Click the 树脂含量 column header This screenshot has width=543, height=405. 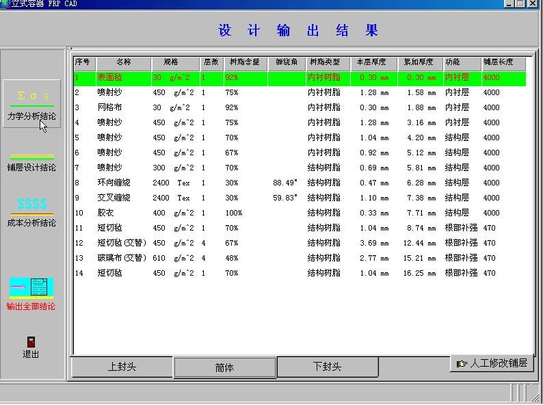coord(245,62)
